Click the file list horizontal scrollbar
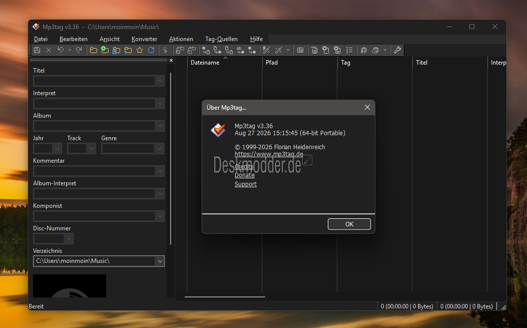The width and height of the screenshot is (527, 328). (225, 297)
